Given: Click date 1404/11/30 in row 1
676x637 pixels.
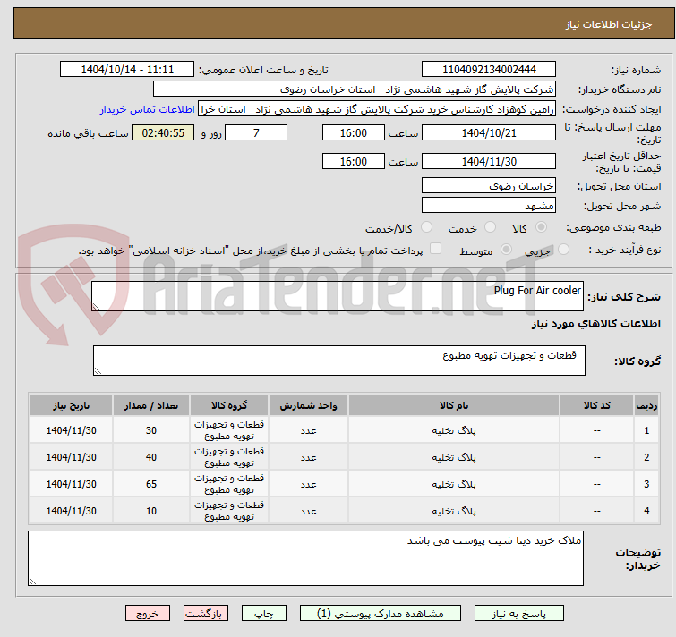Looking at the screenshot, I should [x=71, y=430].
